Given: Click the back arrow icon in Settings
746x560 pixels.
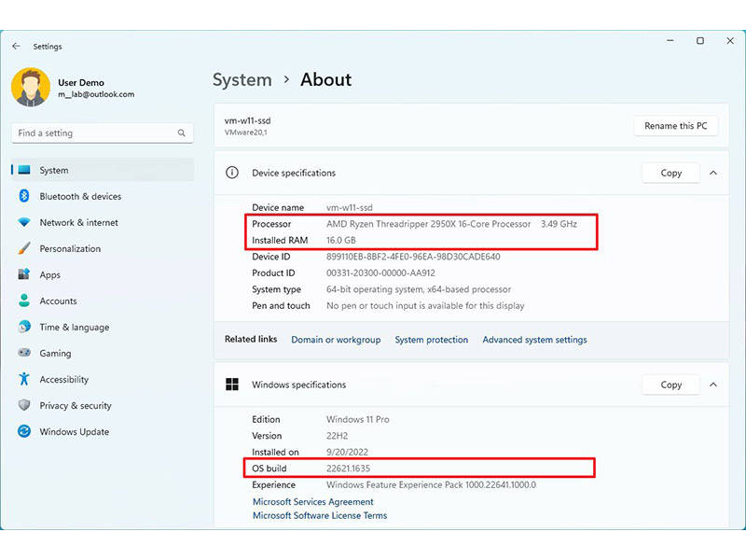Looking at the screenshot, I should click(x=16, y=46).
